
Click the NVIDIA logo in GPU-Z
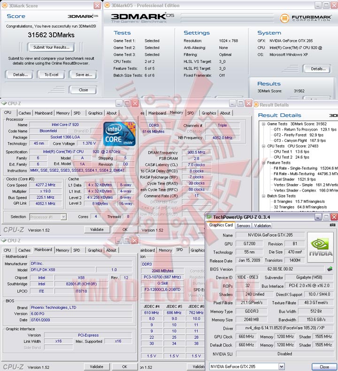(x=321, y=247)
